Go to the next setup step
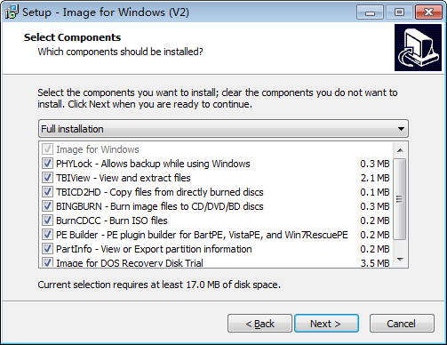The image size is (447, 345). click(x=326, y=324)
